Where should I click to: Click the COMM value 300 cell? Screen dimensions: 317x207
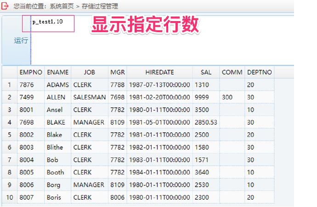[x=232, y=97]
